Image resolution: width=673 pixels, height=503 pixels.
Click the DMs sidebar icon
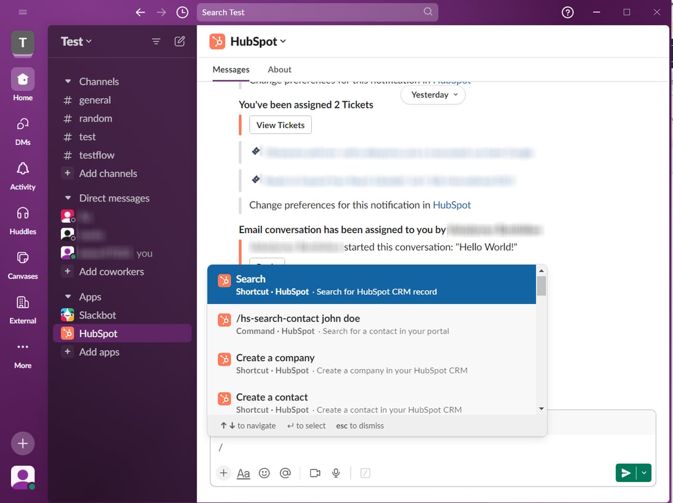(22, 129)
